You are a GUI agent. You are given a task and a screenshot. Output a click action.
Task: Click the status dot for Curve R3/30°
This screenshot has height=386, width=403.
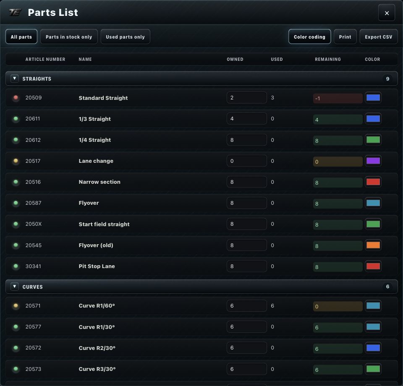(x=16, y=369)
